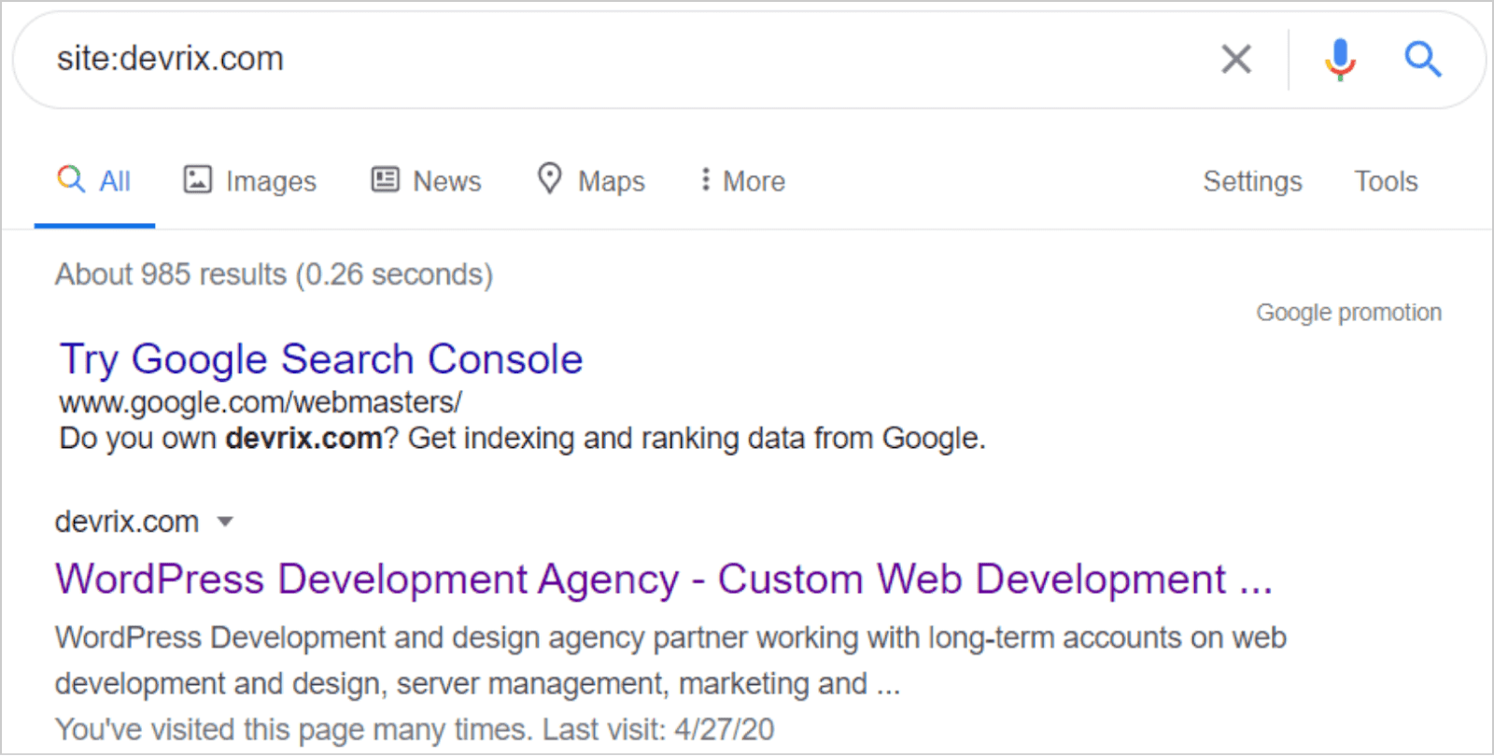1494x756 pixels.
Task: Switch to the All results tab
Action: point(94,181)
